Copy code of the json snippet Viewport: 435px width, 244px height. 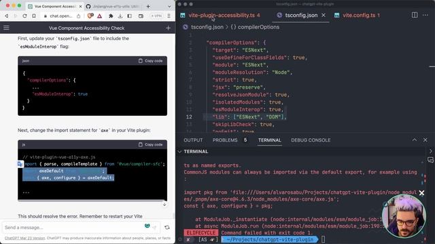click(x=151, y=61)
